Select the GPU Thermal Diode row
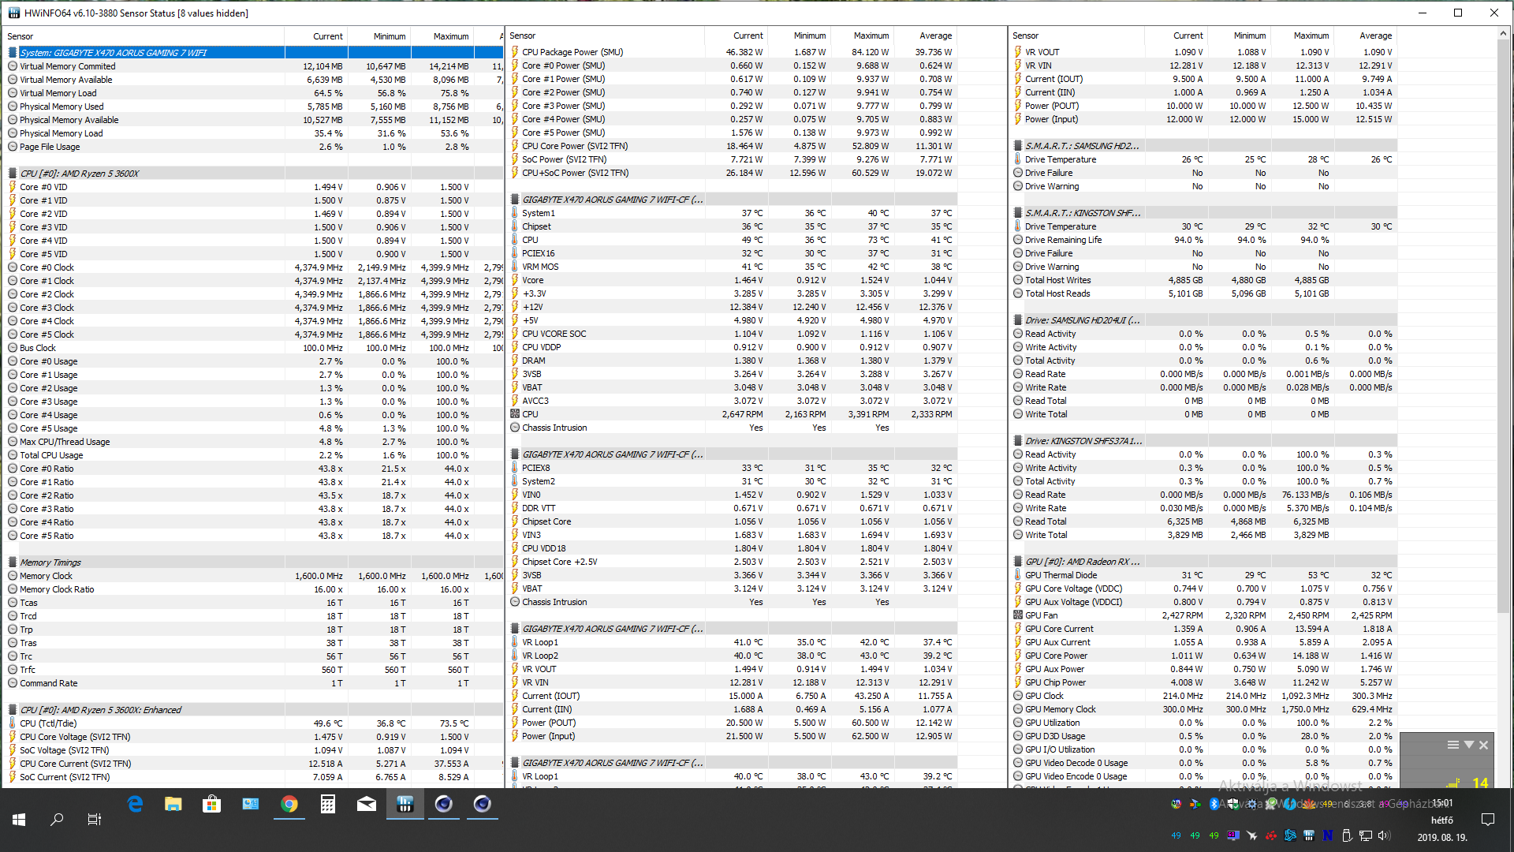Viewport: 1514px width, 852px height. (1204, 575)
